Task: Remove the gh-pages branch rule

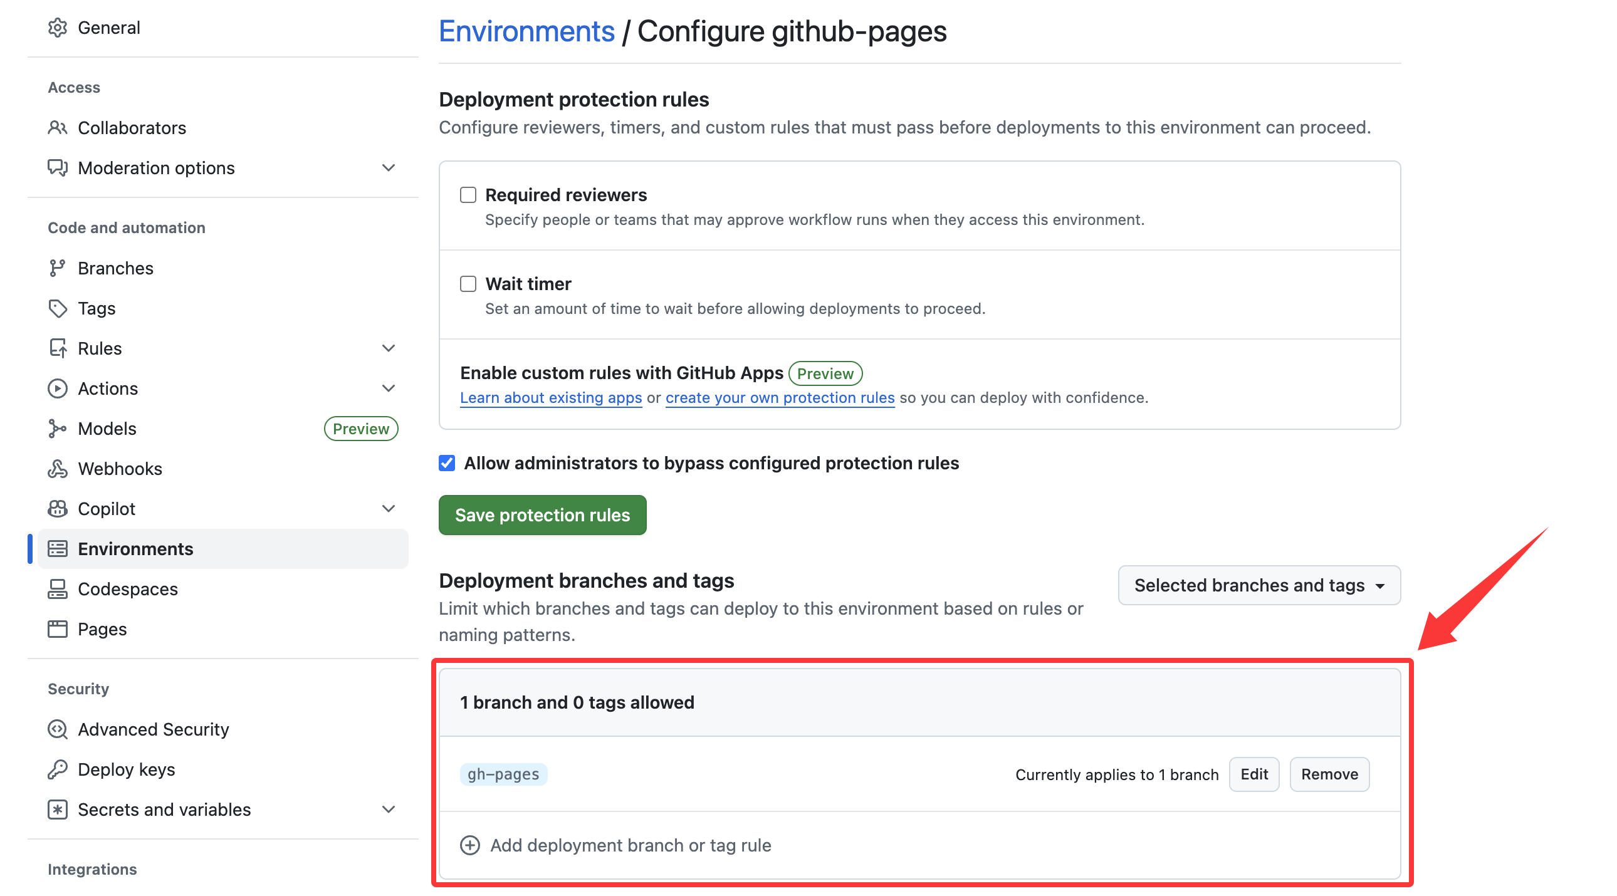Action: tap(1329, 775)
